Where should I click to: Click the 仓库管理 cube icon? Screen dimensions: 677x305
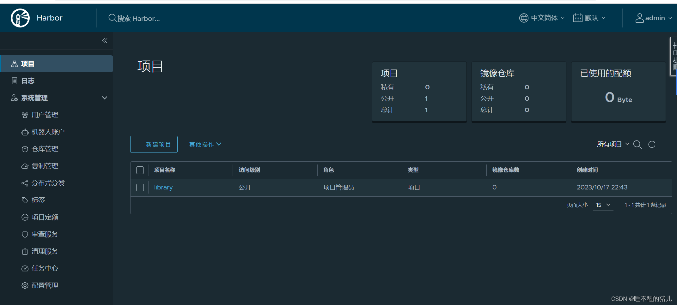point(25,149)
